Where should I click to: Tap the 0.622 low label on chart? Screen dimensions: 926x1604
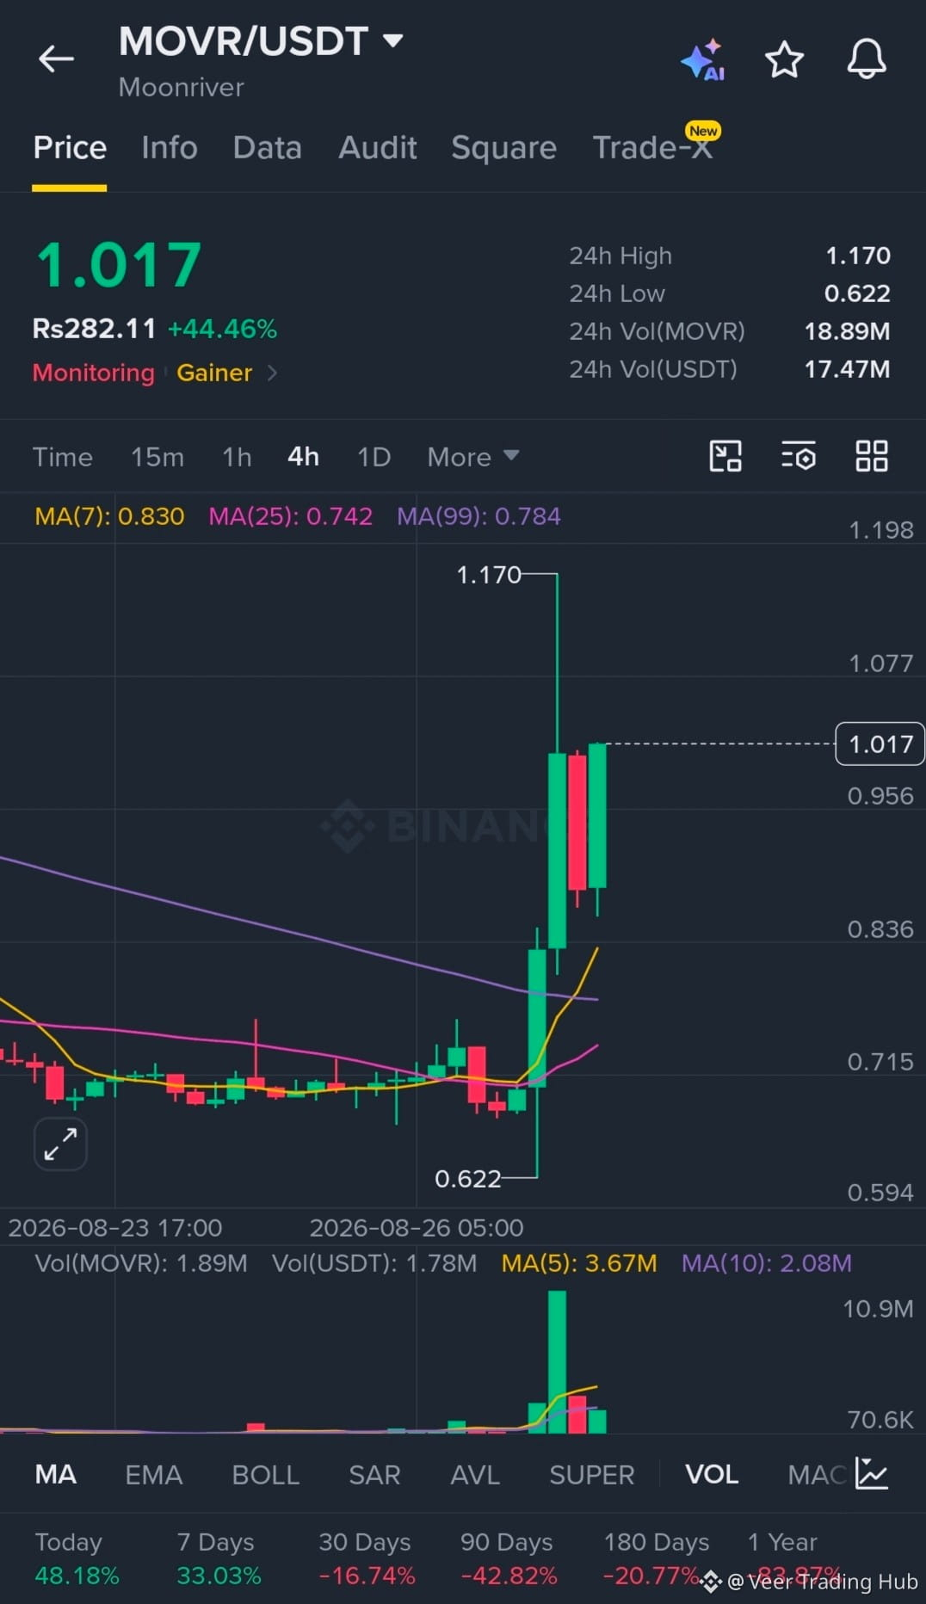click(x=467, y=1178)
